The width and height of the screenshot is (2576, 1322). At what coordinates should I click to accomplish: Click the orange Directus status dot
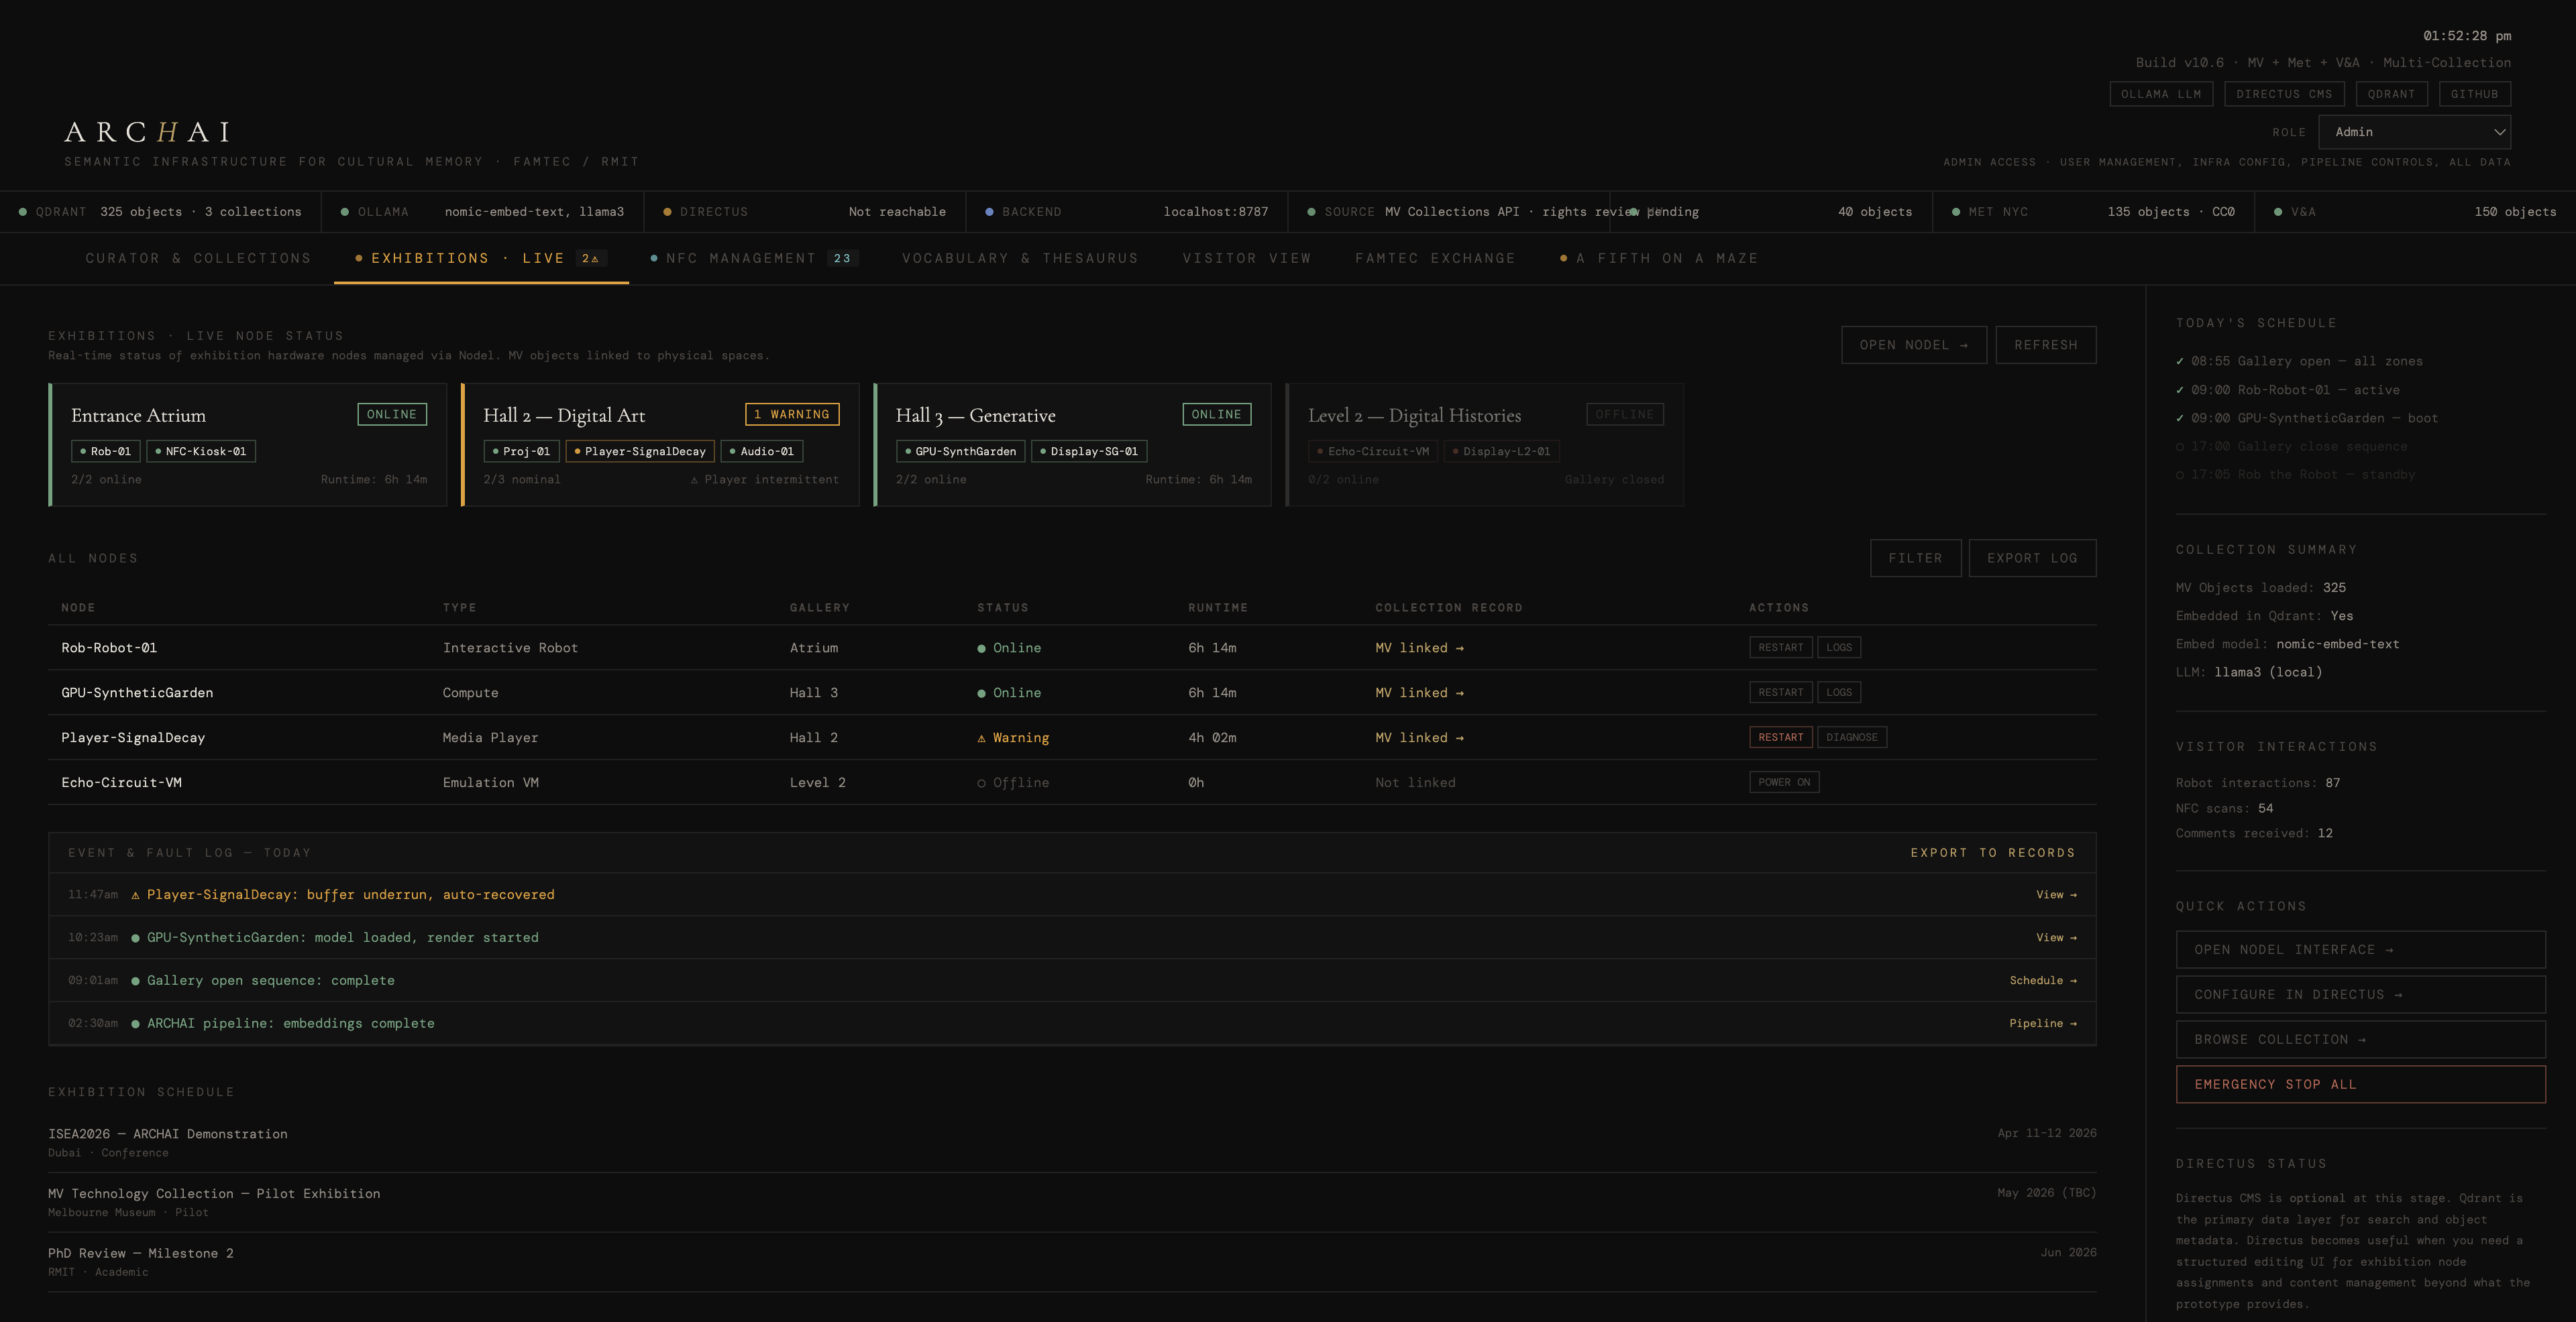[667, 212]
